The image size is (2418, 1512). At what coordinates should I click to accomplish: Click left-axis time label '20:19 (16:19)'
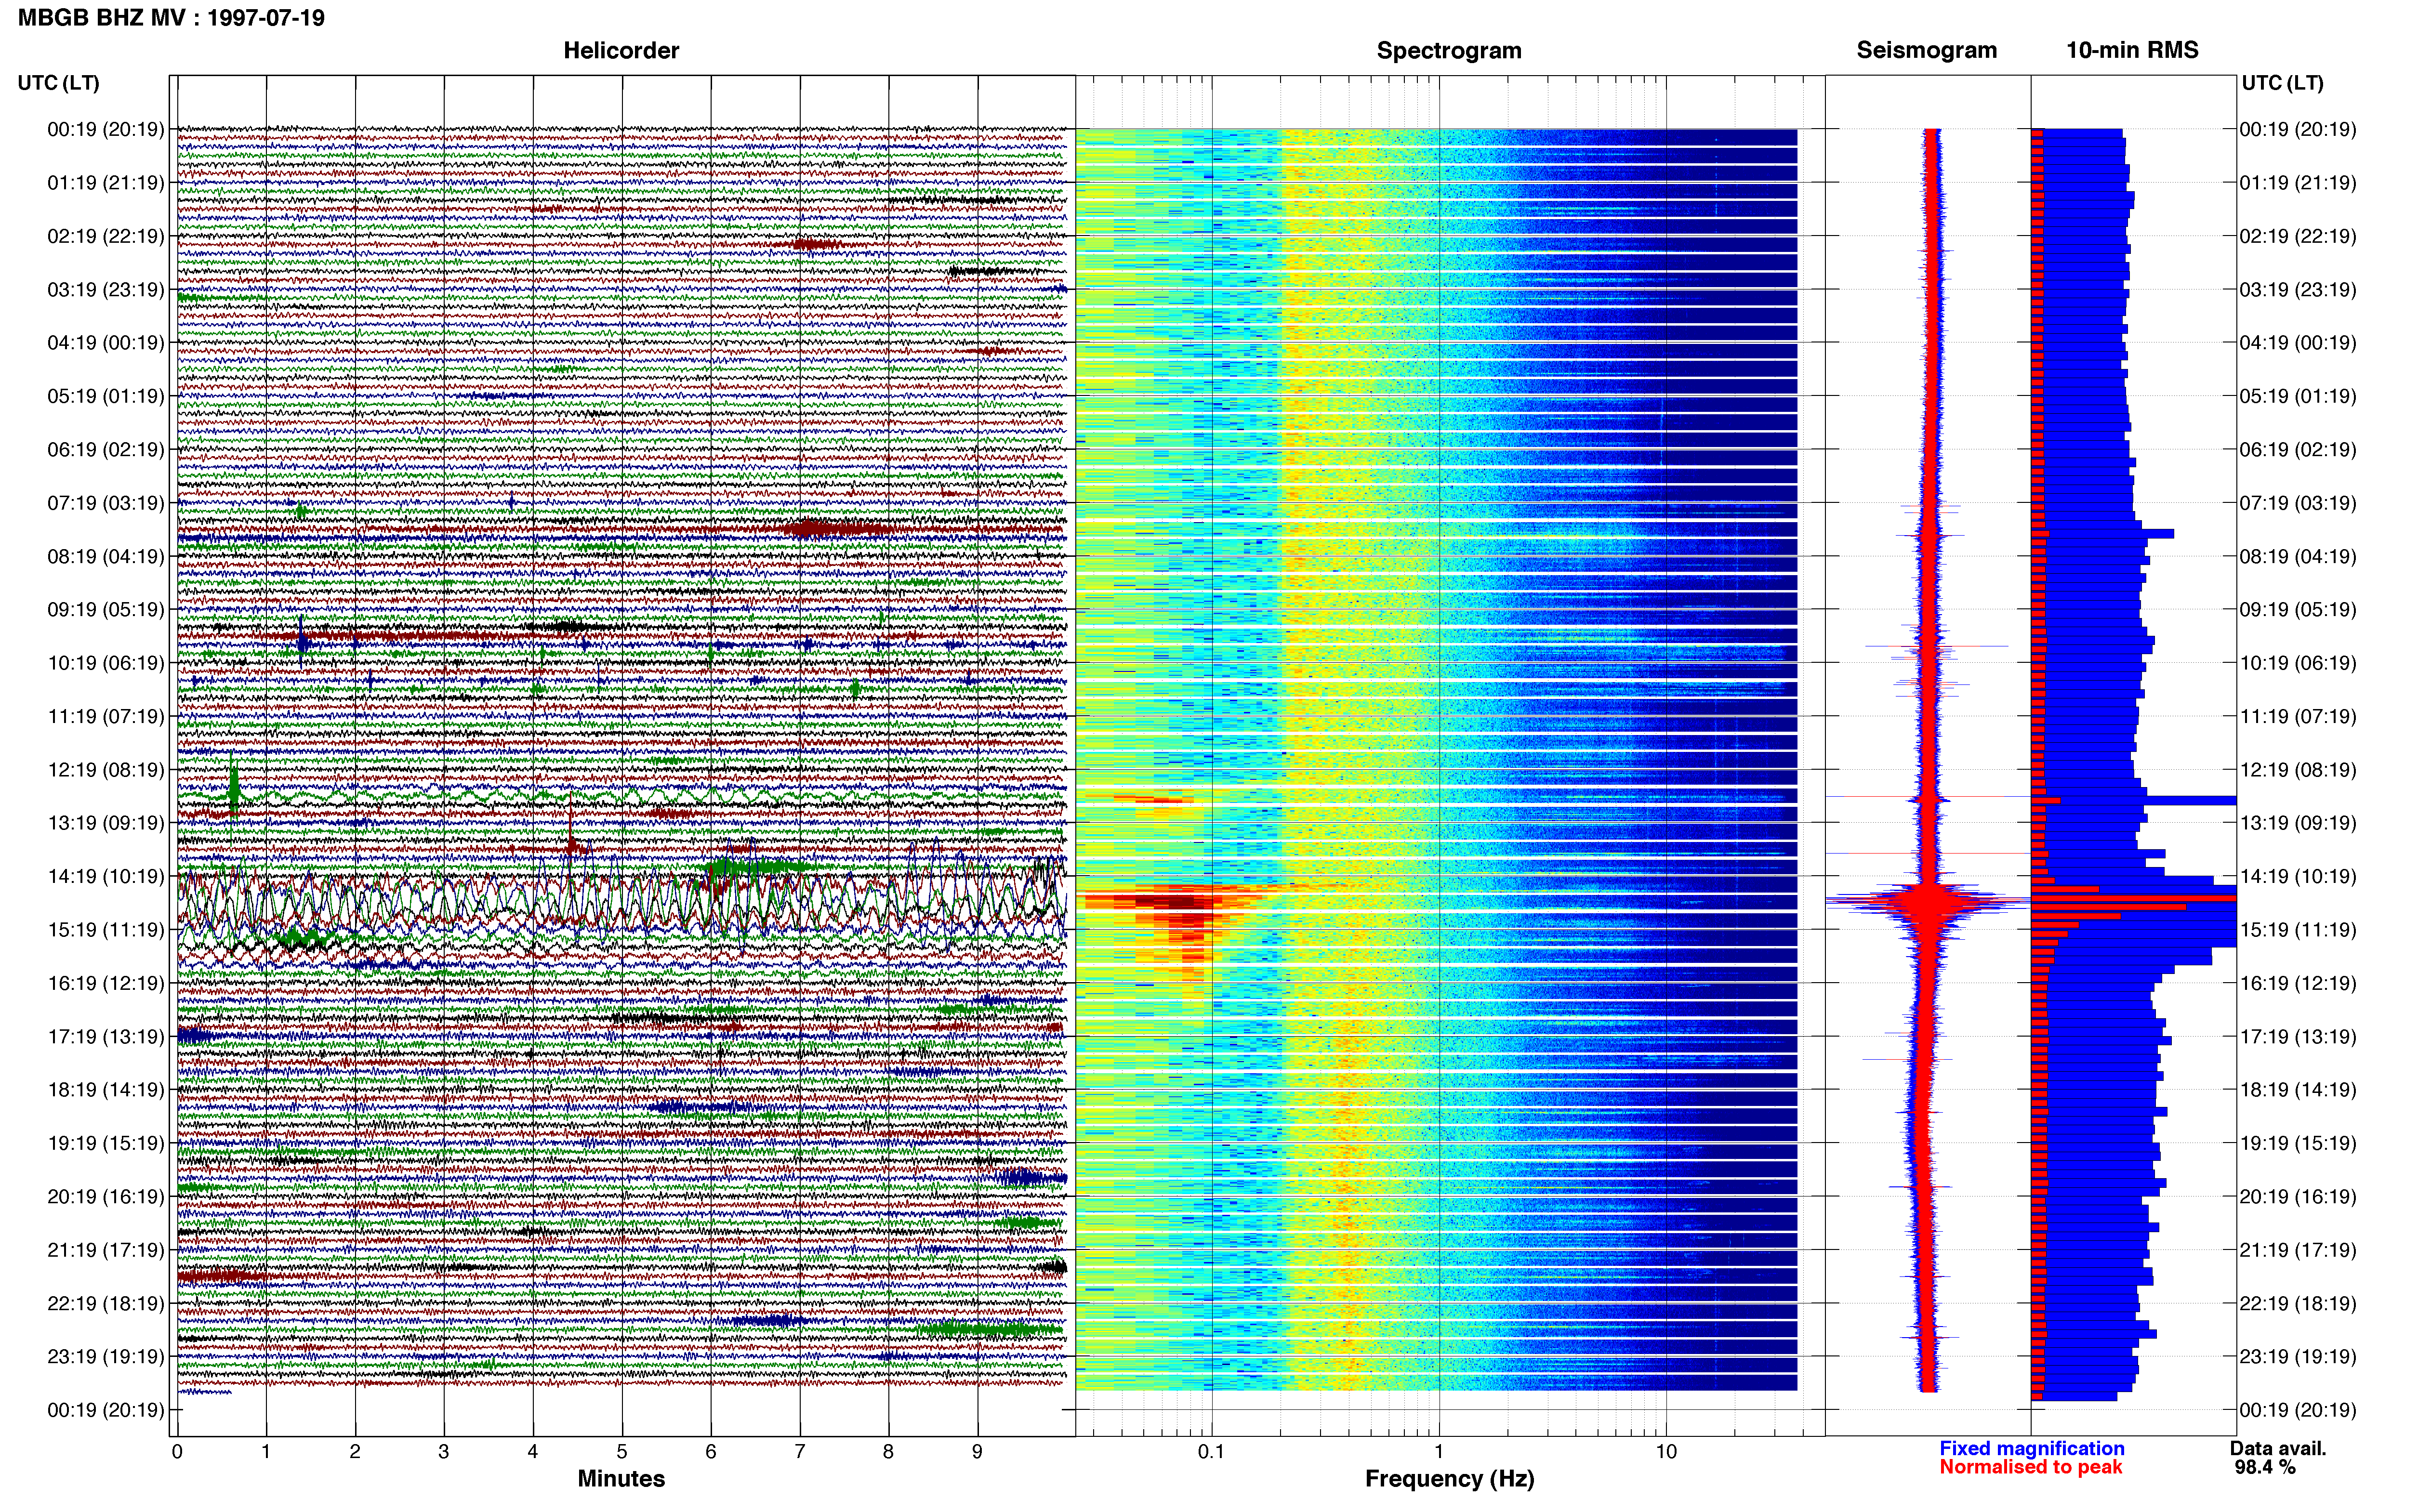coord(106,1196)
